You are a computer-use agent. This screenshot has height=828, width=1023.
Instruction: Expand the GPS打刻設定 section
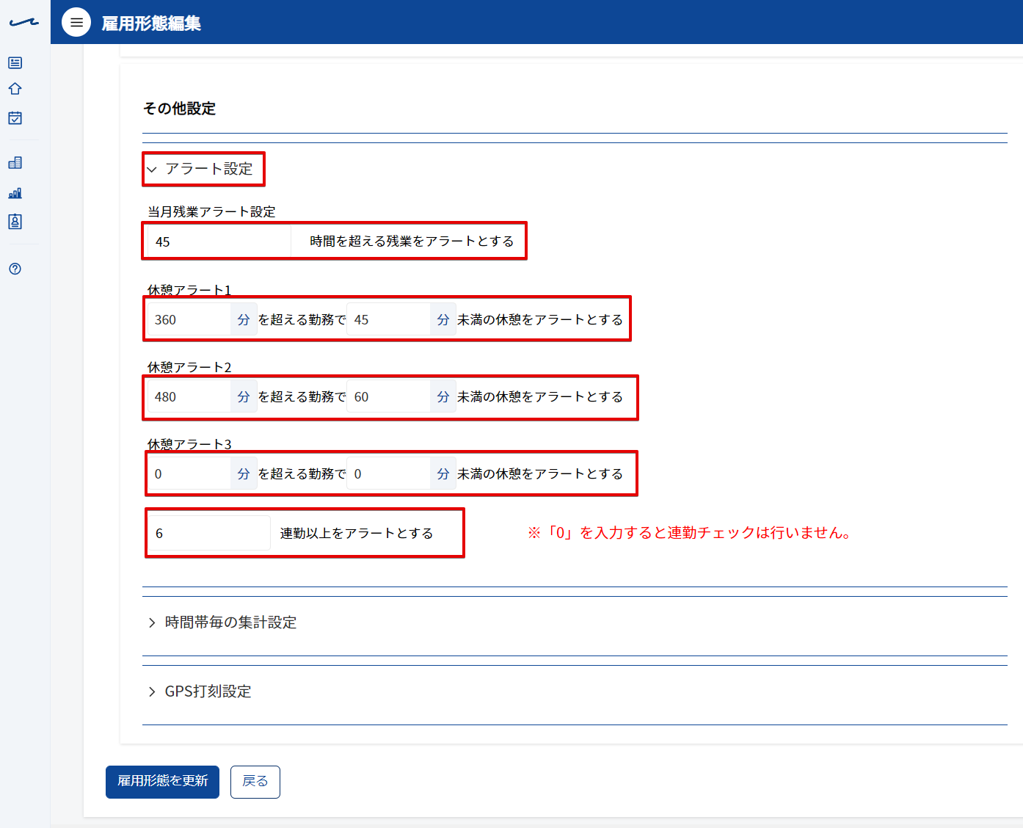[x=200, y=691]
